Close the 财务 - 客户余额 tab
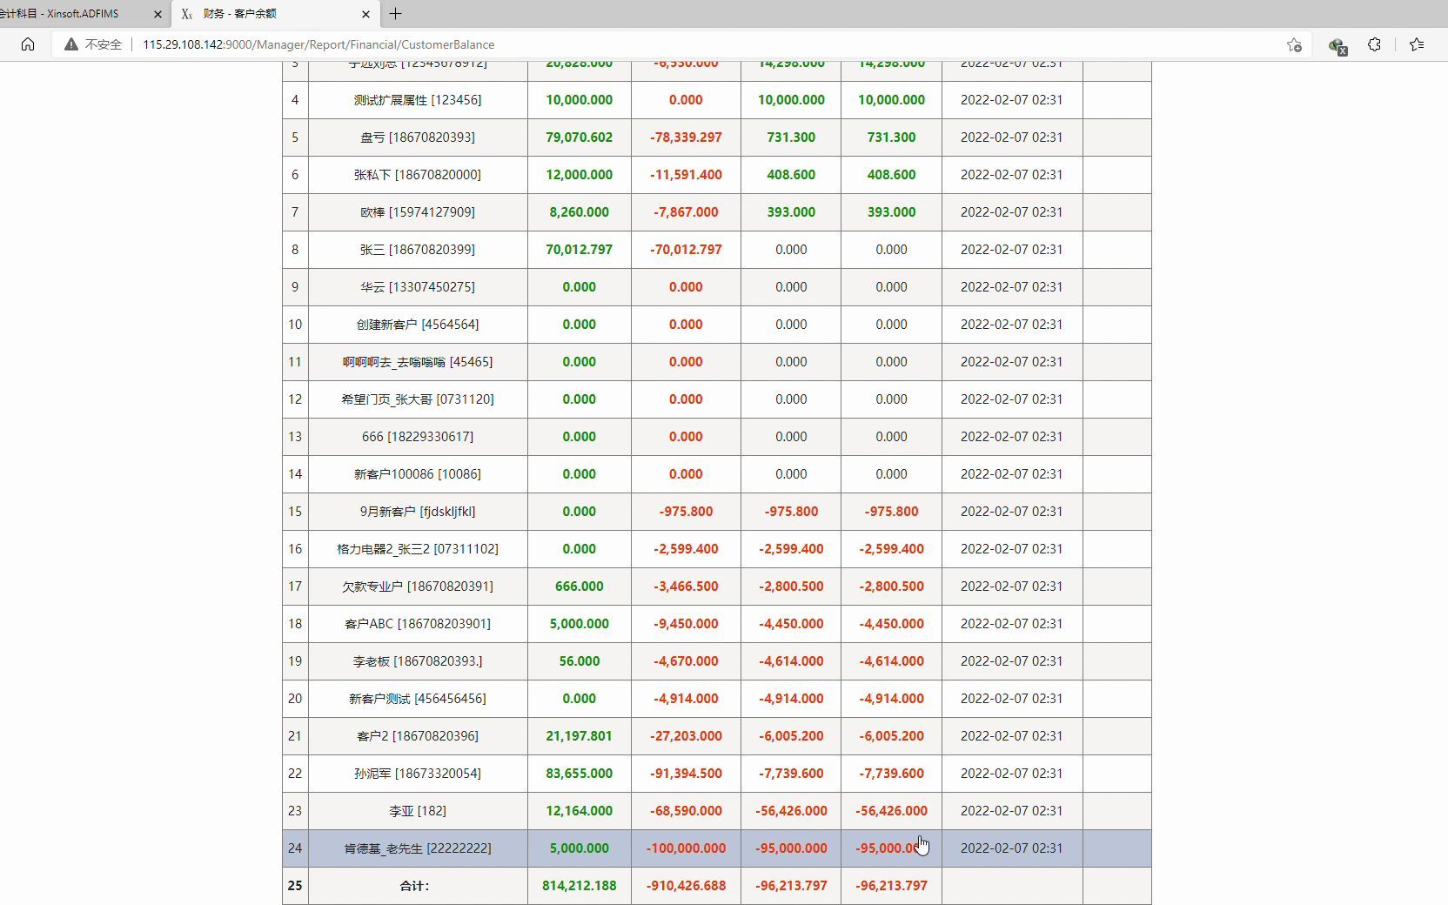Image resolution: width=1448 pixels, height=905 pixels. (365, 14)
